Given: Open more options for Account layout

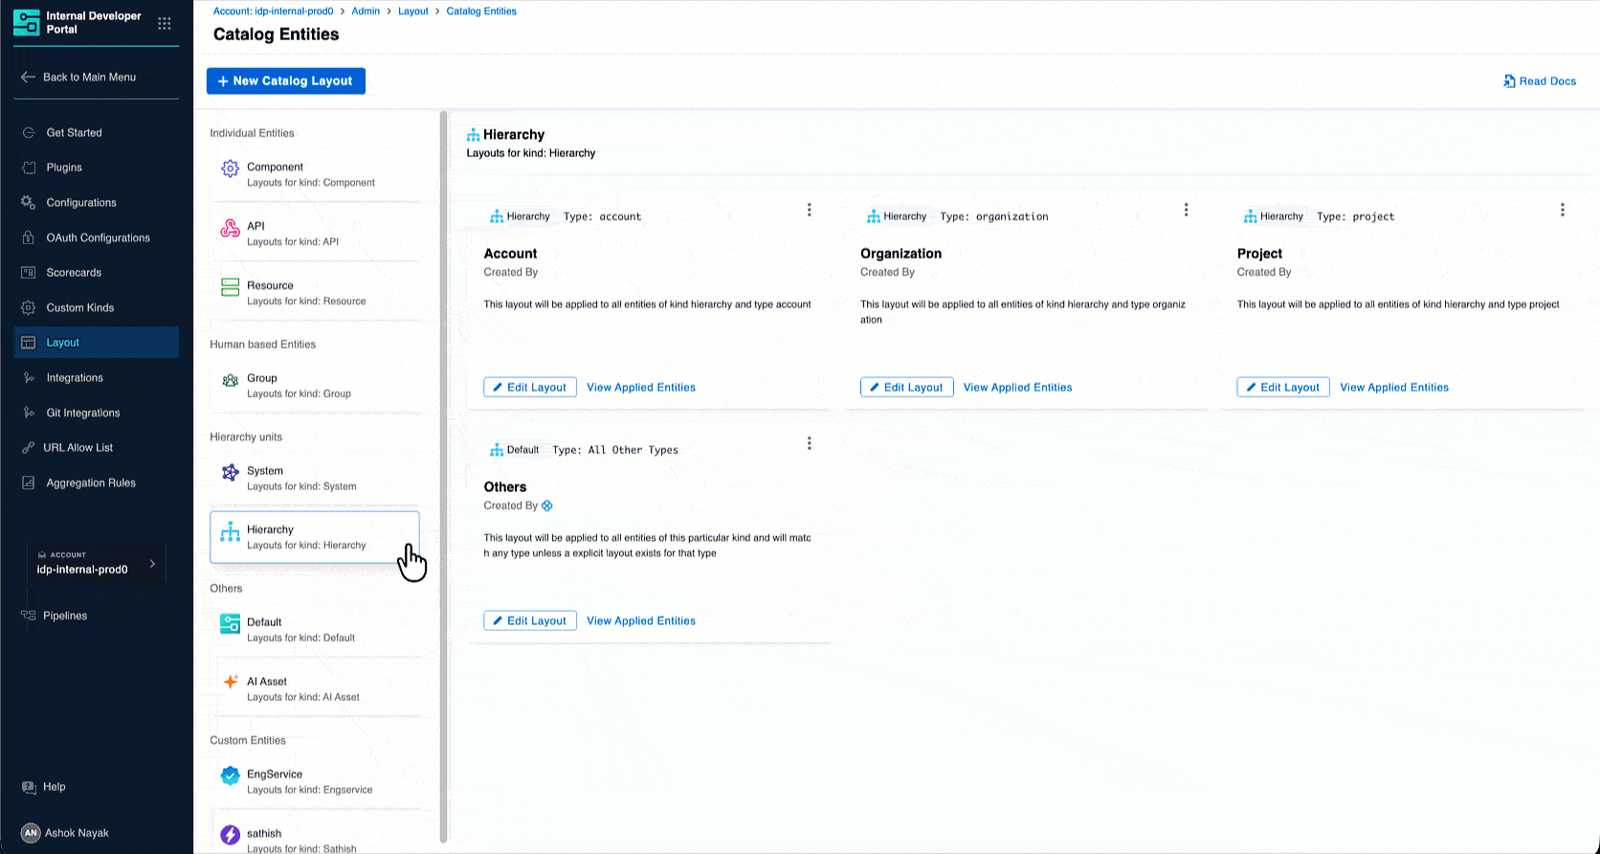Looking at the screenshot, I should pos(810,210).
